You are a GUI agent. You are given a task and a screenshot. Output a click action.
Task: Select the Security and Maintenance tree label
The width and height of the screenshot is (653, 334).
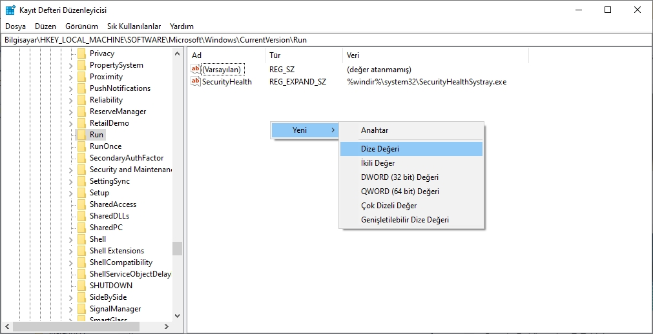tap(130, 170)
